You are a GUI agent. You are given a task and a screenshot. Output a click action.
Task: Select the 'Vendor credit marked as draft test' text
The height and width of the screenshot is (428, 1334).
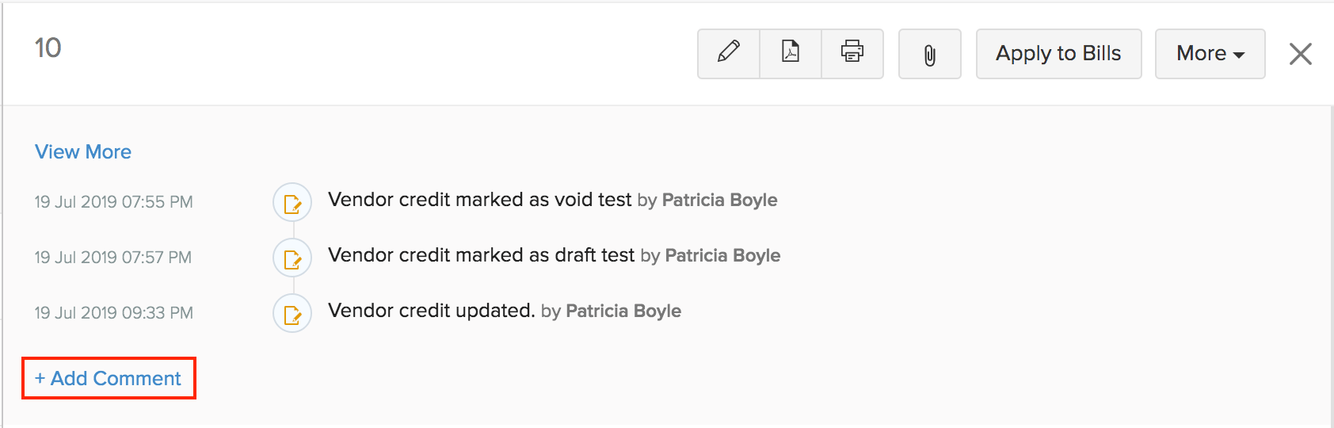click(x=481, y=255)
